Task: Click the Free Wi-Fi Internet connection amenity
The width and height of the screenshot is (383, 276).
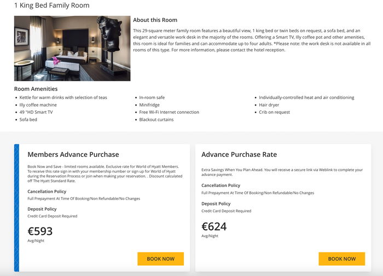Action: click(169, 112)
